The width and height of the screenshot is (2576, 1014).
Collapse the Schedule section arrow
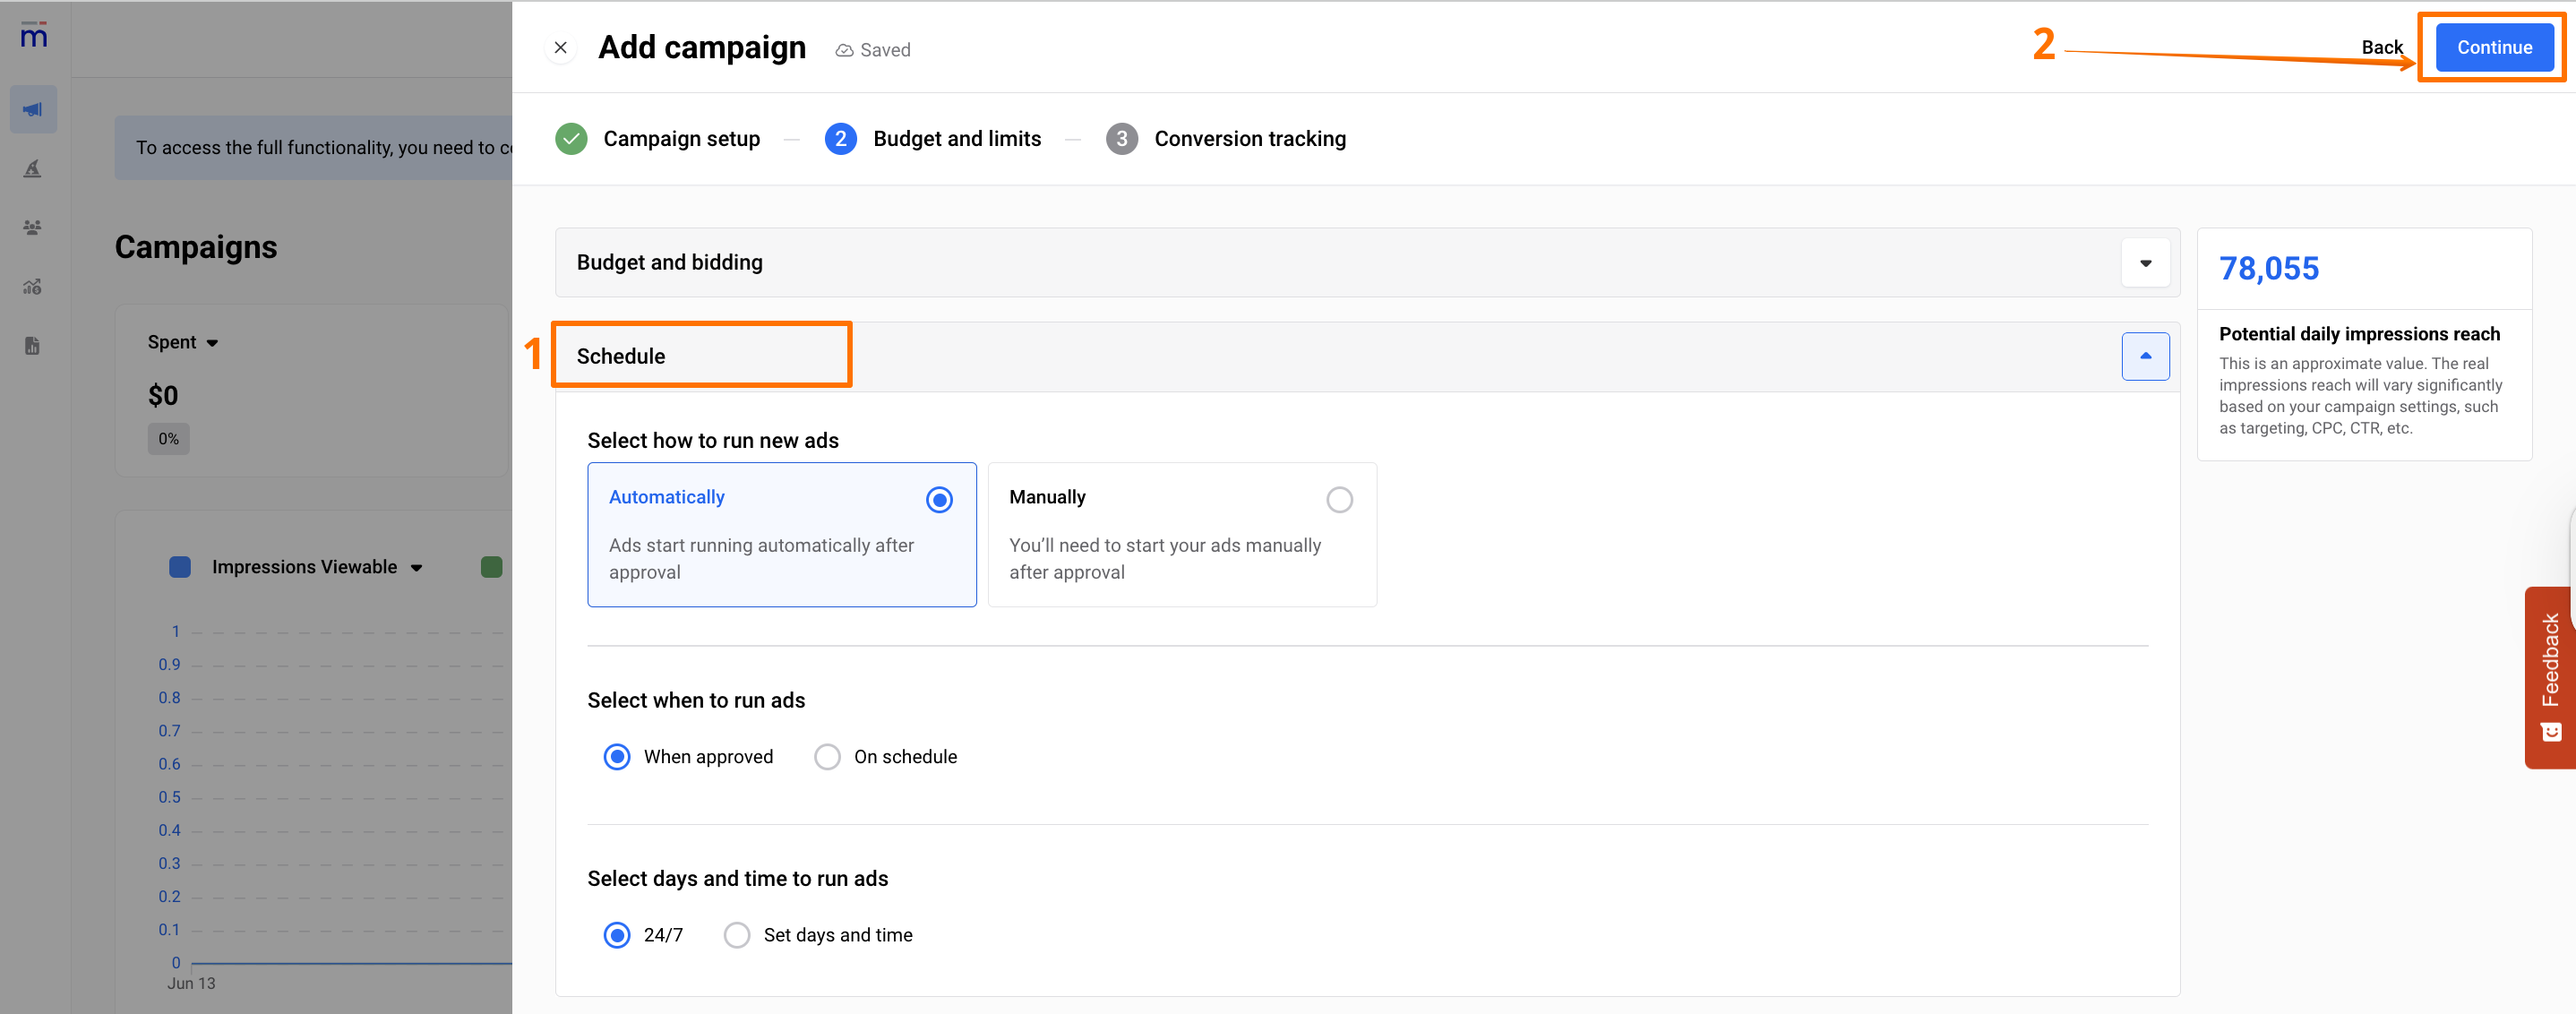(2145, 356)
